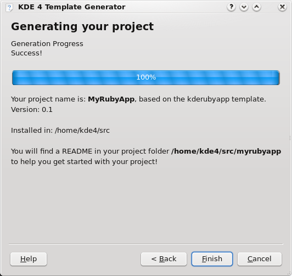Click the KDE 4 Template Generator title bar

click(72, 7)
